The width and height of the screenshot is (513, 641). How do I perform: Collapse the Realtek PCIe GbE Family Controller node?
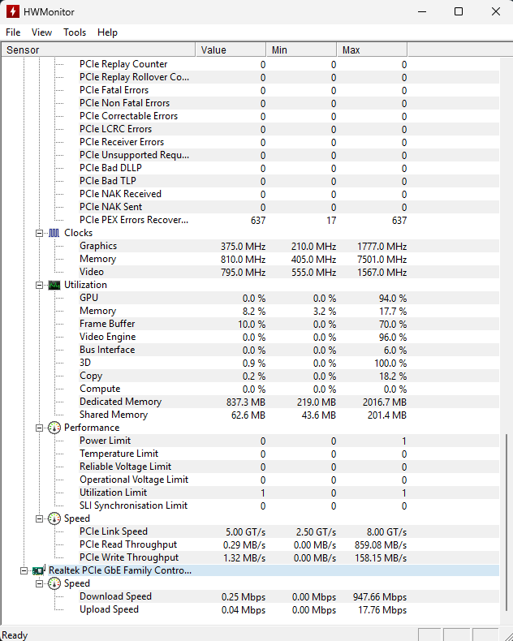pyautogui.click(x=24, y=570)
